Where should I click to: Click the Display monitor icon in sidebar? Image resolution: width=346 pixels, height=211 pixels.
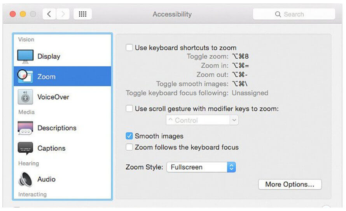tap(26, 56)
